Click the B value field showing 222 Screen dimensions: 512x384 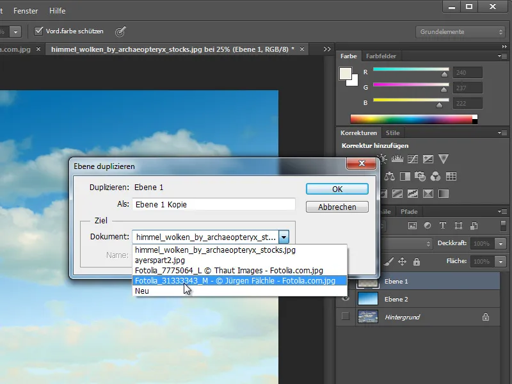pos(468,103)
